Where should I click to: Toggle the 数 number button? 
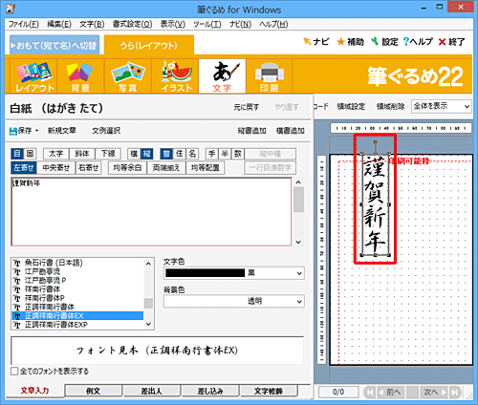[238, 154]
